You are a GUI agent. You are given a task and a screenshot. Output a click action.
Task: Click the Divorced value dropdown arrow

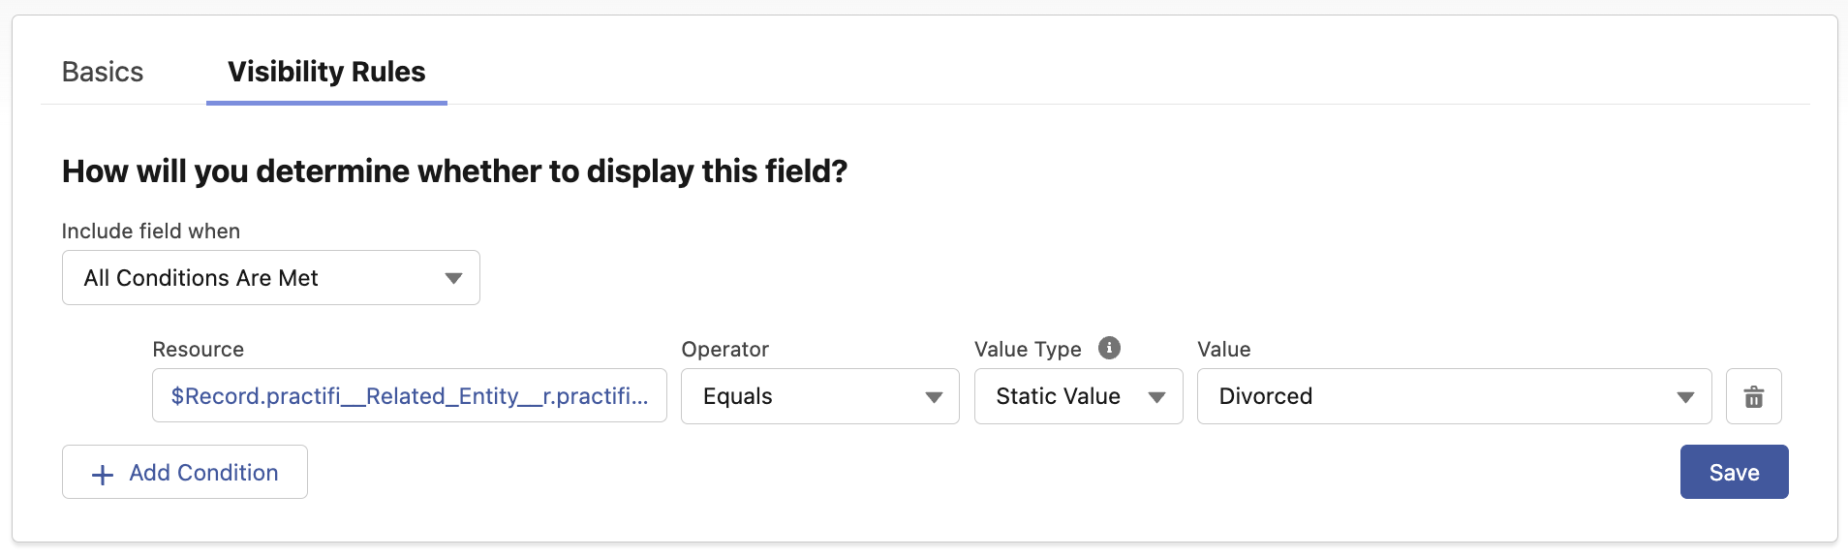click(1685, 397)
